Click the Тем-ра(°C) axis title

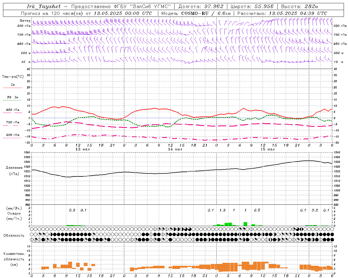[13, 77]
